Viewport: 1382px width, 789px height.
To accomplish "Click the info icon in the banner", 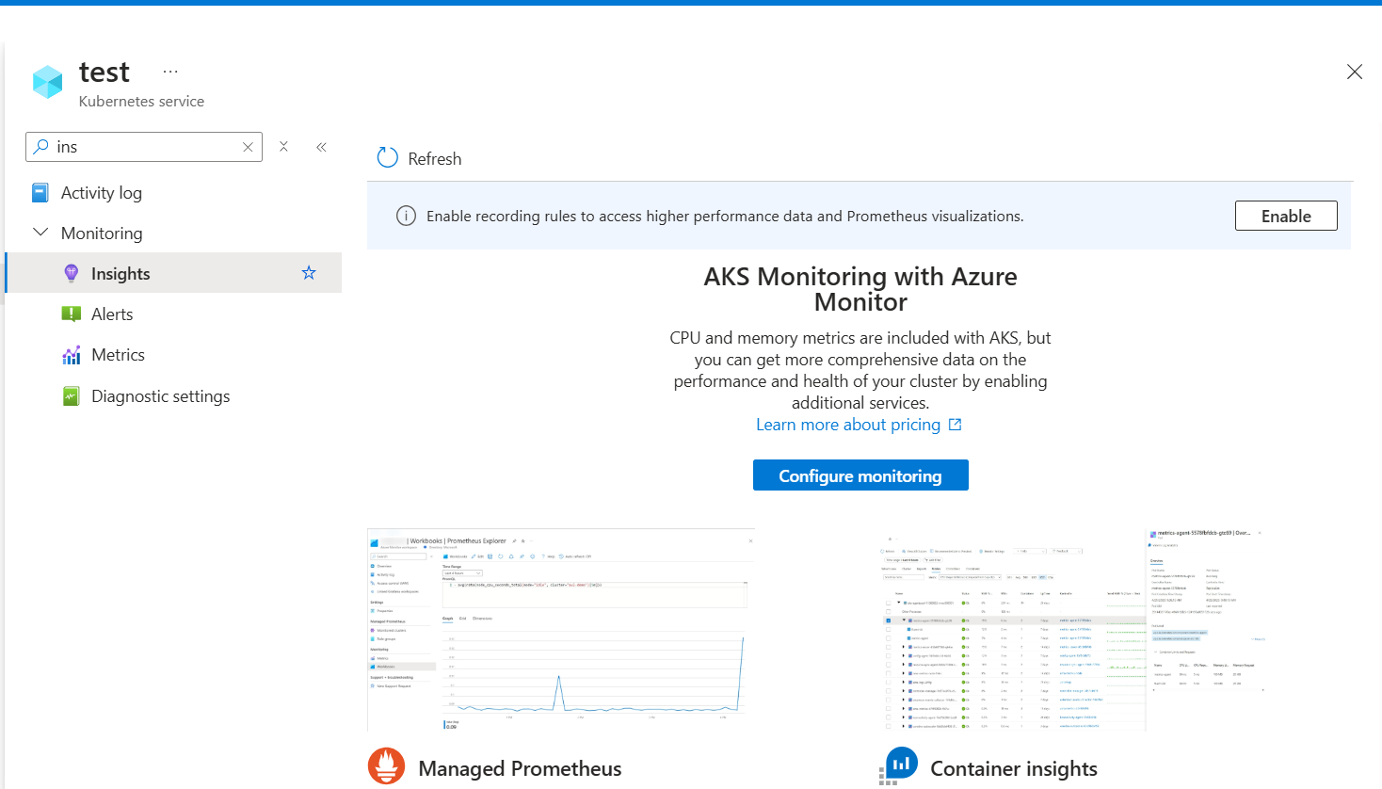I will [x=406, y=217].
